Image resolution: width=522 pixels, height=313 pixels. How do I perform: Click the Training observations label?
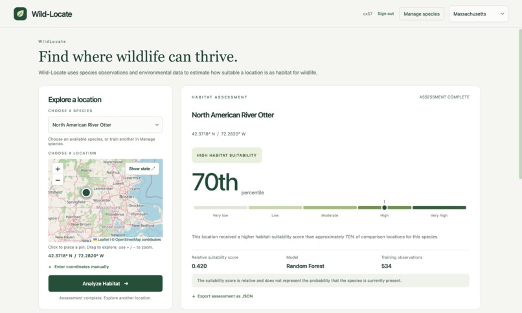pos(402,257)
